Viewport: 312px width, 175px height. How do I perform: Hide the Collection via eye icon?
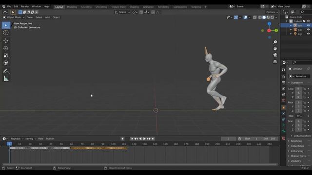pyautogui.click(x=308, y=21)
